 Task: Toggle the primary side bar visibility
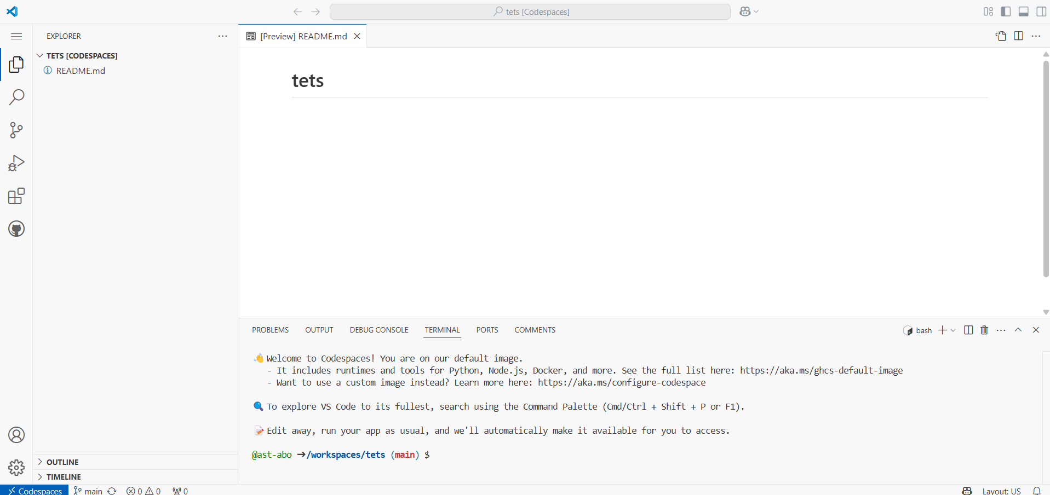coord(1006,11)
